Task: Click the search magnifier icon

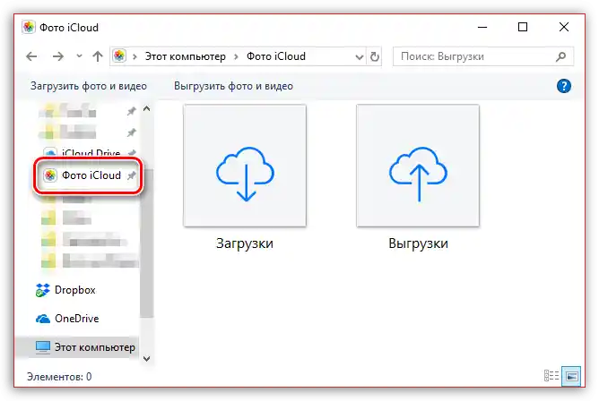Action: (x=560, y=56)
